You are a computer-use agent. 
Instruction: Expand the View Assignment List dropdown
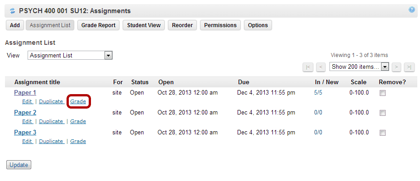click(x=70, y=55)
